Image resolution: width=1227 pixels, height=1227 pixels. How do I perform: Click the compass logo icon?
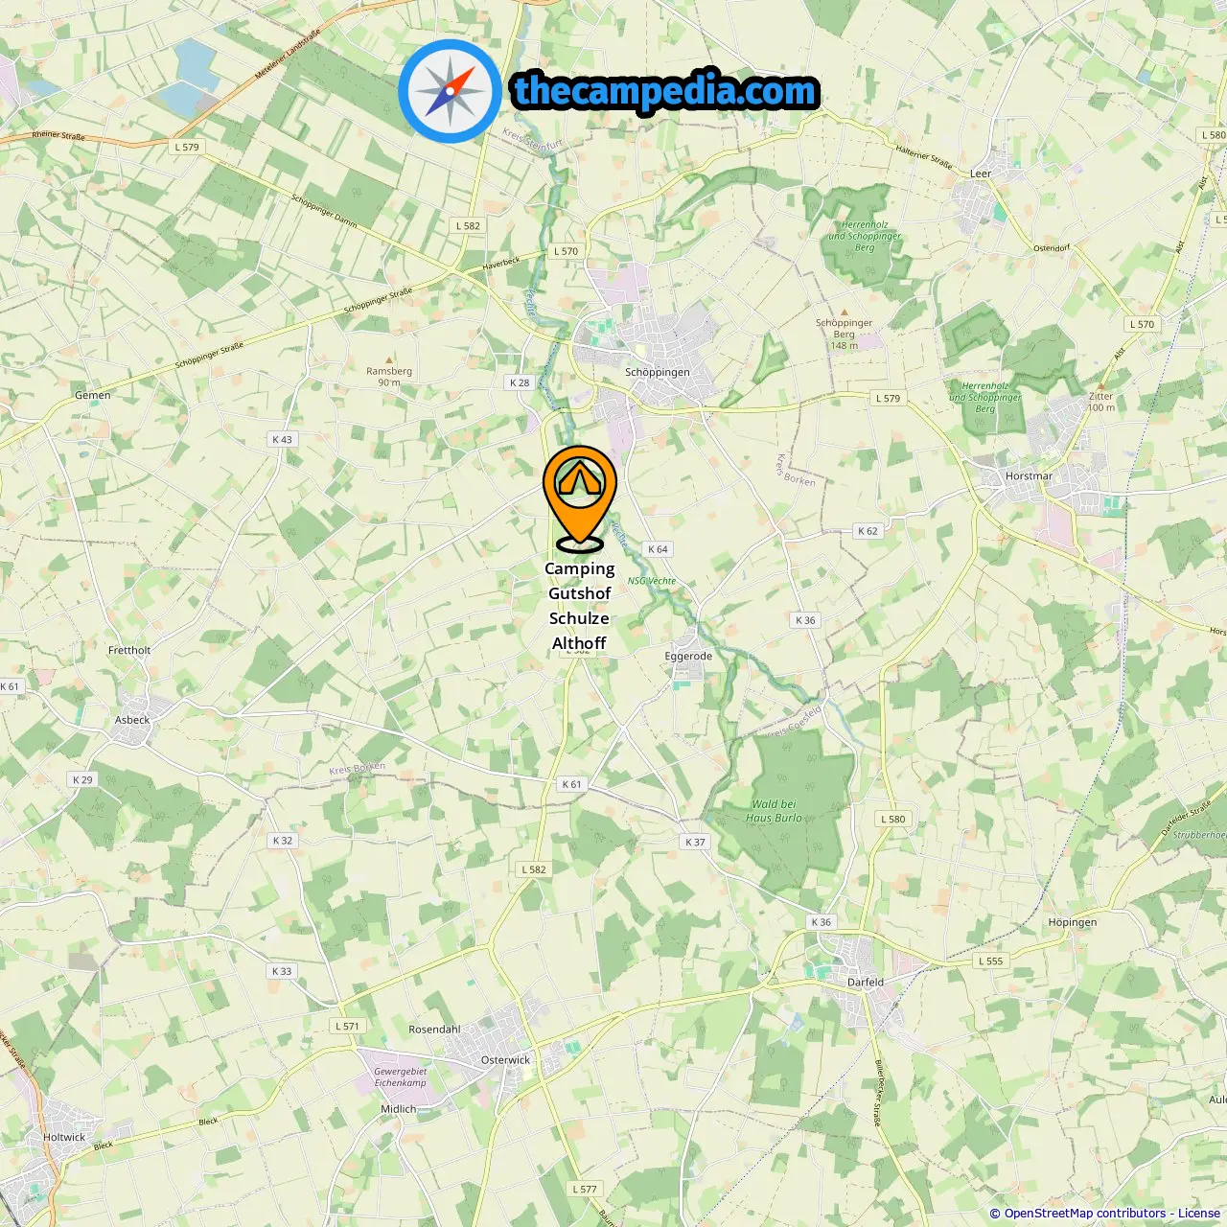pos(451,91)
